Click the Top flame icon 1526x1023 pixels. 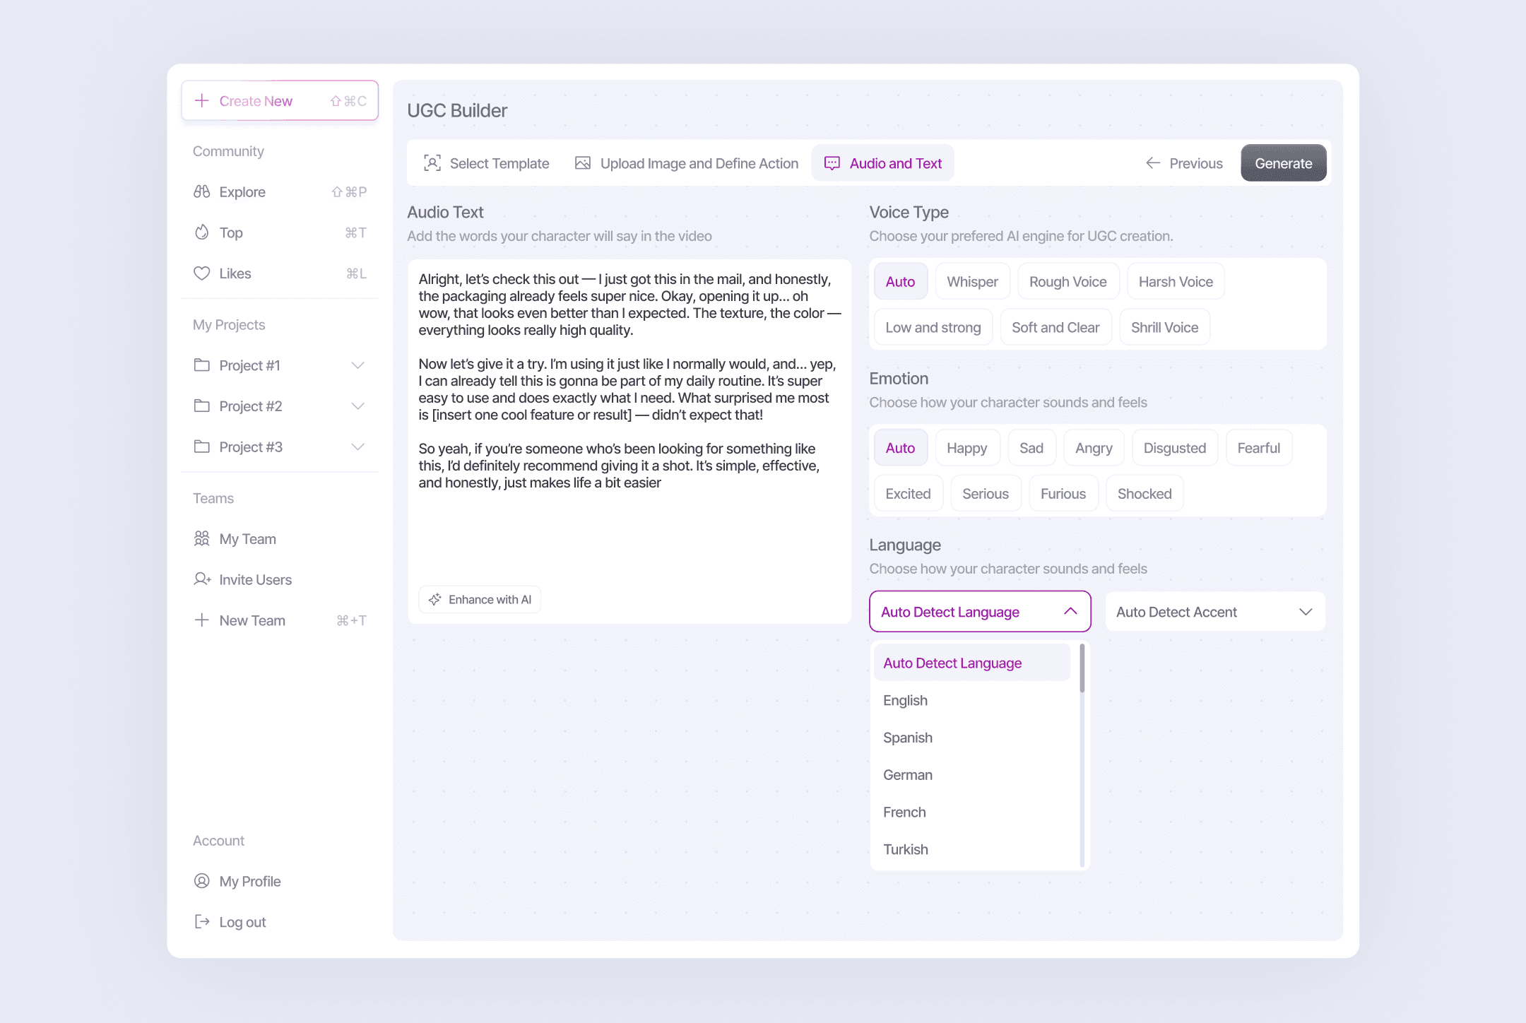(201, 232)
